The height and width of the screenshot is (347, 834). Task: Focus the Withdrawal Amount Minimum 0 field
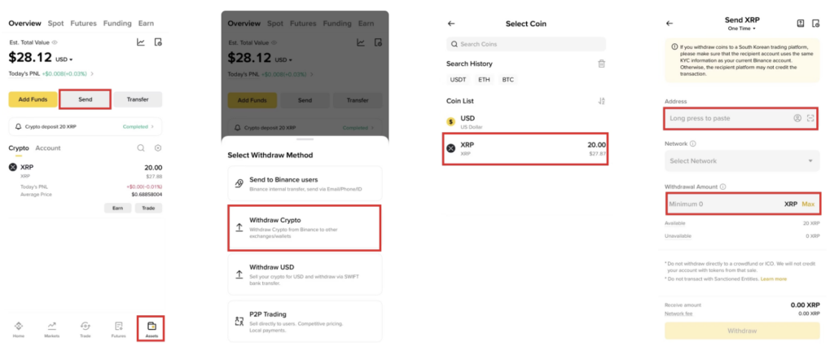743,204
